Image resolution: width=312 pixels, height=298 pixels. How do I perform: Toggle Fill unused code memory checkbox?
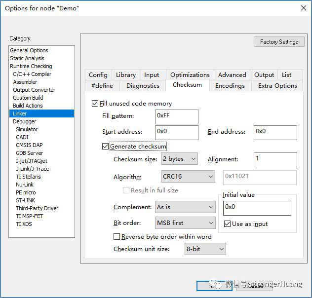(x=95, y=104)
